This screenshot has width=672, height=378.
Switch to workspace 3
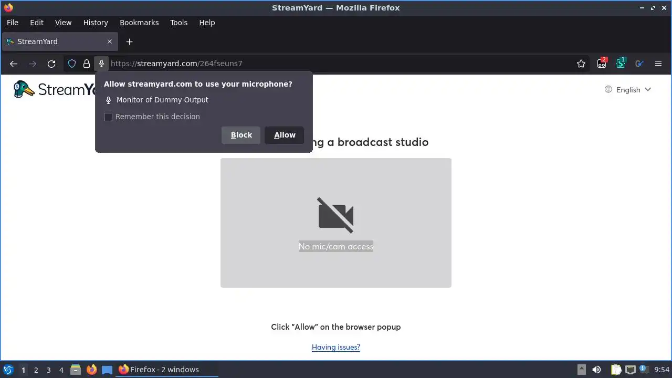click(x=48, y=370)
